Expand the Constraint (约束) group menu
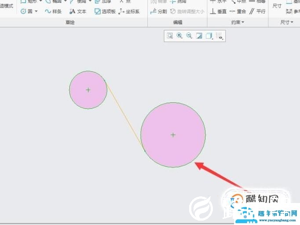 point(238,22)
